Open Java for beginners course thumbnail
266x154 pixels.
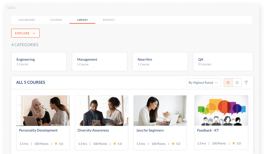pos(160,111)
